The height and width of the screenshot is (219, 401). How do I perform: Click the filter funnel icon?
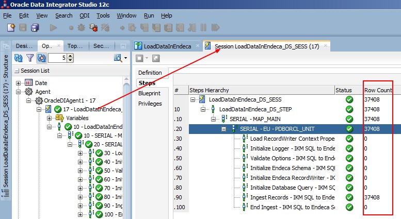tap(30, 58)
